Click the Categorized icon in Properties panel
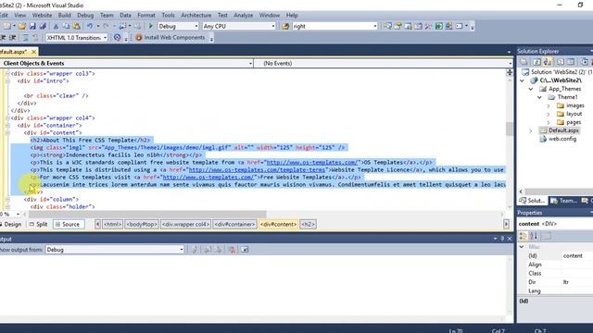This screenshot has height=333, width=593. pyautogui.click(x=523, y=236)
